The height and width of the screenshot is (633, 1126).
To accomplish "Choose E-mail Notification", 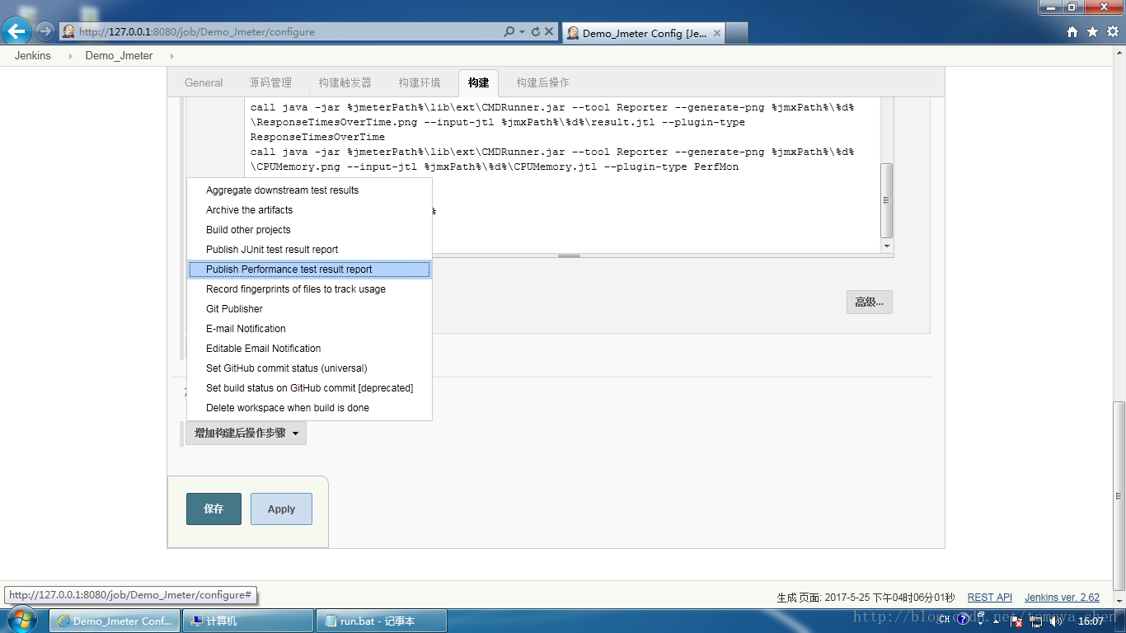I will click(x=309, y=329).
